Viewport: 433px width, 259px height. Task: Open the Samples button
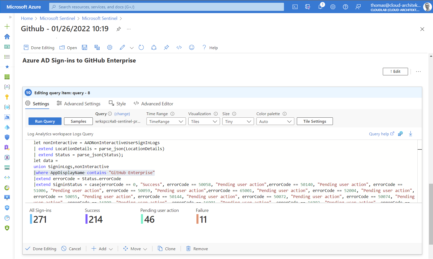click(x=78, y=121)
